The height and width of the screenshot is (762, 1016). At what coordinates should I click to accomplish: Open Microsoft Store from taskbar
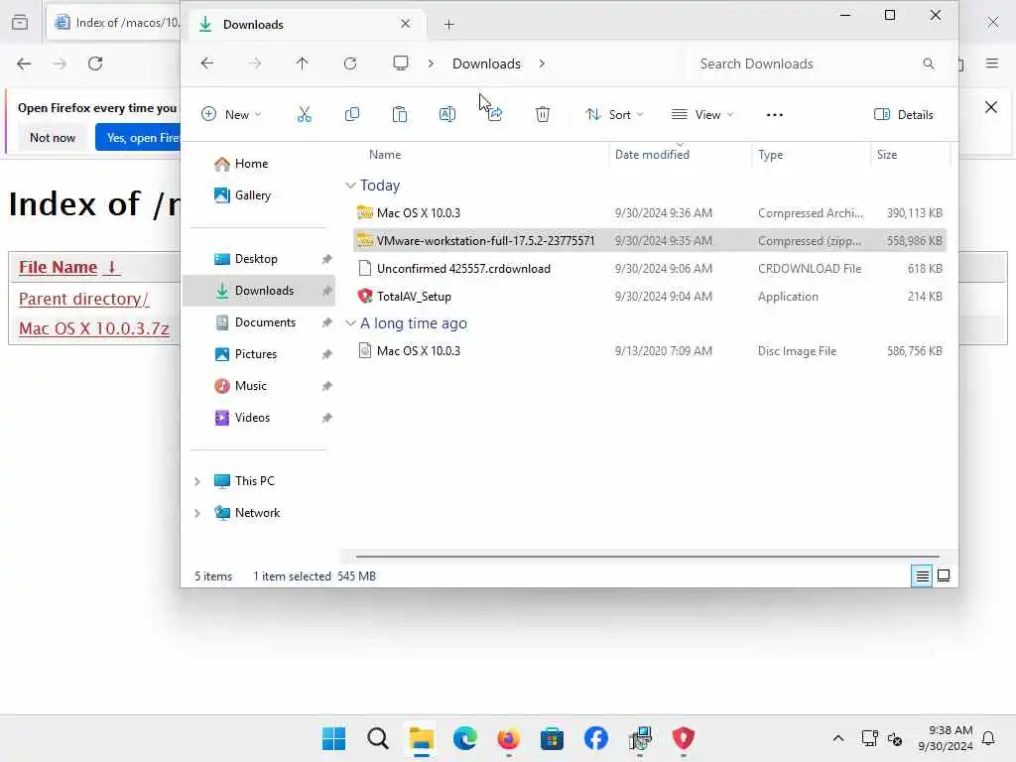pyautogui.click(x=552, y=738)
